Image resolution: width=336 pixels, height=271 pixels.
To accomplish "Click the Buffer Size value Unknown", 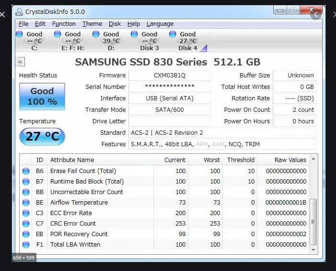I will [294, 76].
